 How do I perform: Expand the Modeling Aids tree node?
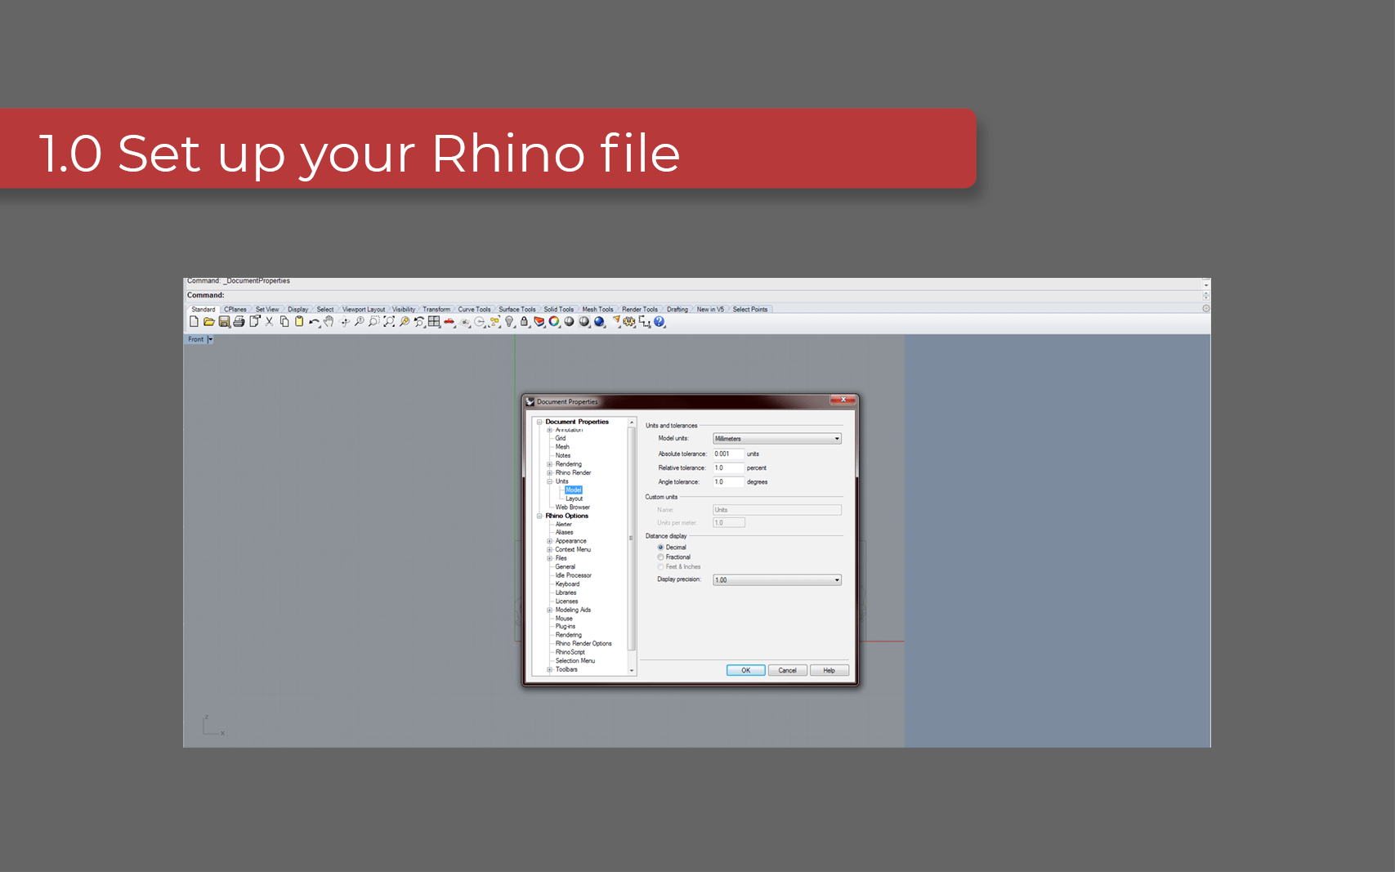click(x=550, y=610)
